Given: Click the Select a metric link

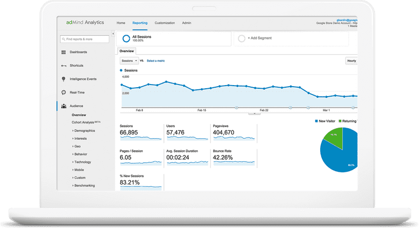Looking at the screenshot, I should pyautogui.click(x=155, y=61).
